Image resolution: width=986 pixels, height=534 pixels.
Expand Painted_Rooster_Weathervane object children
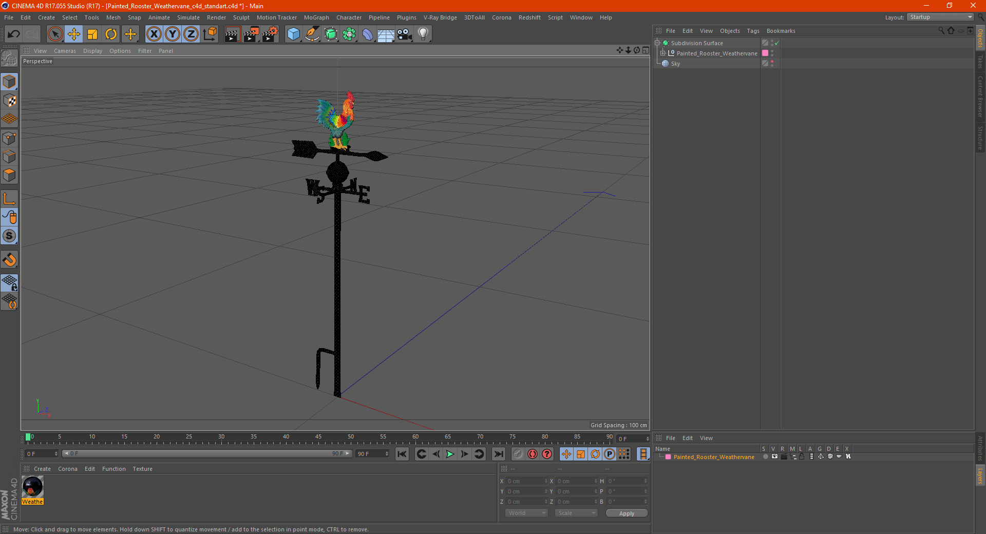[x=663, y=53]
